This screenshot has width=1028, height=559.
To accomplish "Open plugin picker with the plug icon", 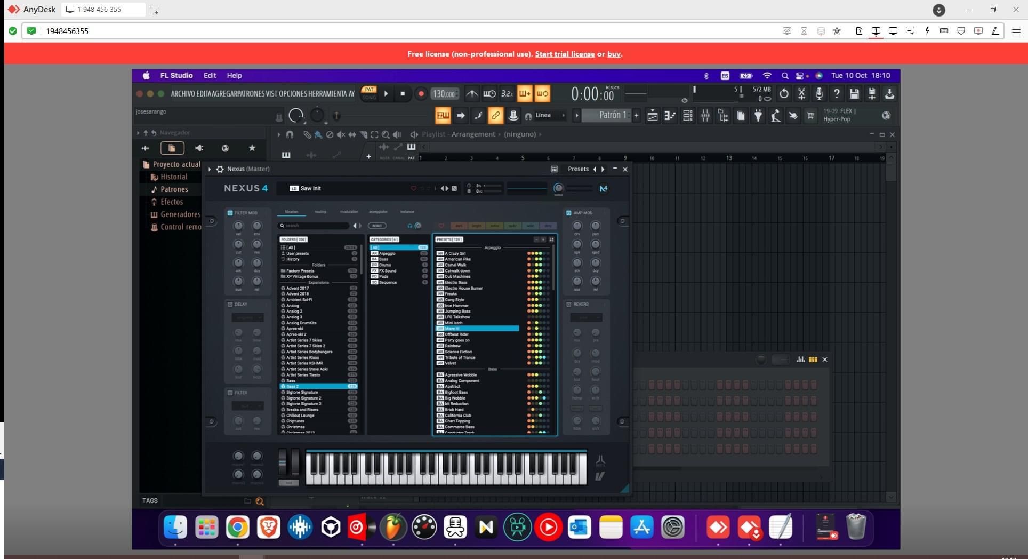I will pos(758,116).
